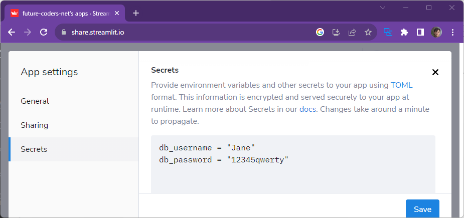Image resolution: width=464 pixels, height=218 pixels.
Task: Bookmark this page with star icon
Action: [x=368, y=32]
